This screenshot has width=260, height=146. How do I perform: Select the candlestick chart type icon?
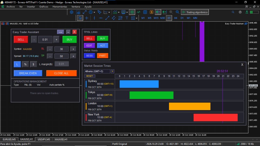132,12
